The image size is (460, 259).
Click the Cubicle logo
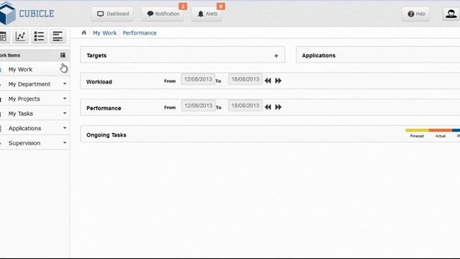pos(27,14)
